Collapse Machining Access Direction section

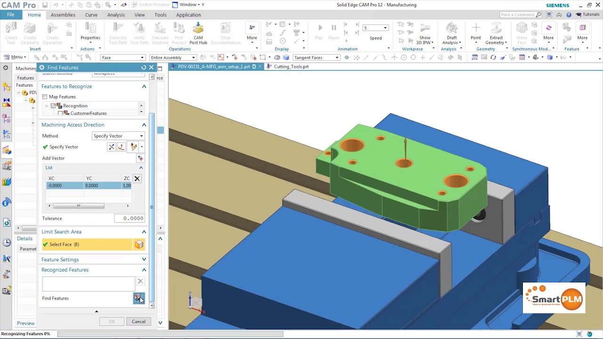[144, 125]
